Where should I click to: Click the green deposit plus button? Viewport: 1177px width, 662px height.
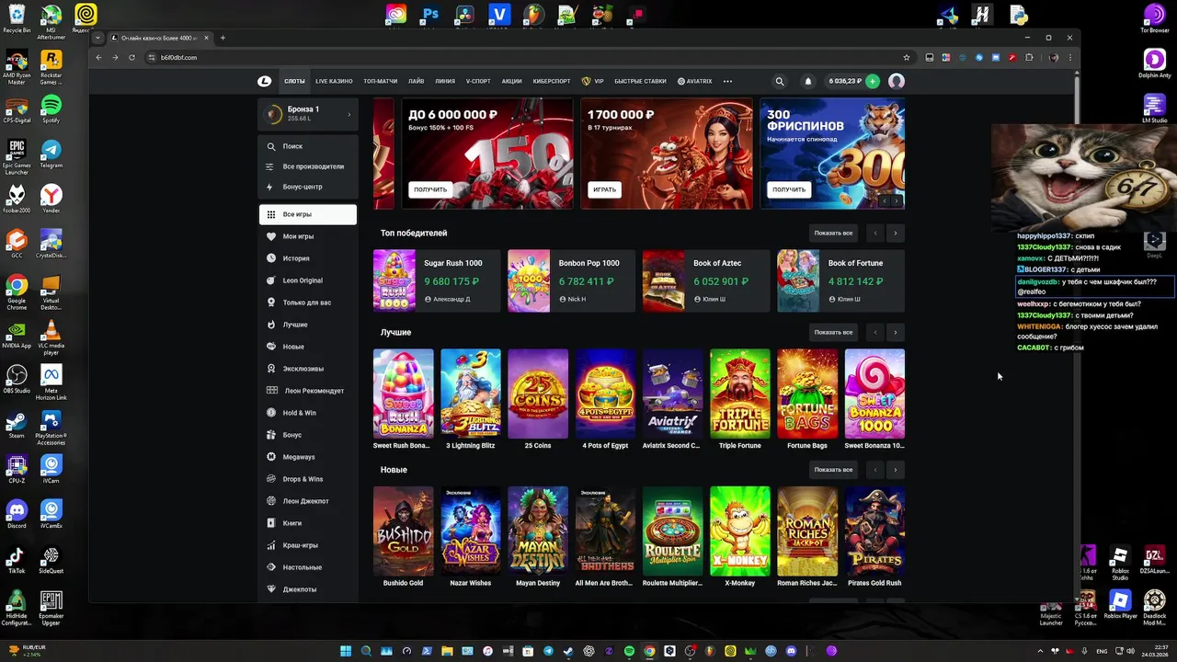873,81
